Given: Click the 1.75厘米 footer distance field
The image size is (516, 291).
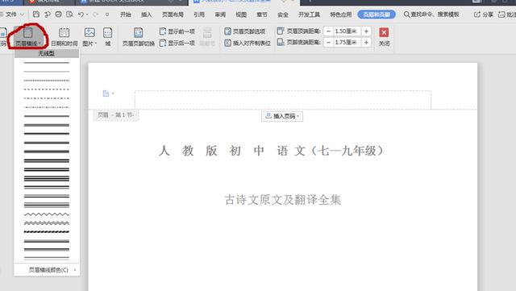Looking at the screenshot, I should pyautogui.click(x=347, y=43).
